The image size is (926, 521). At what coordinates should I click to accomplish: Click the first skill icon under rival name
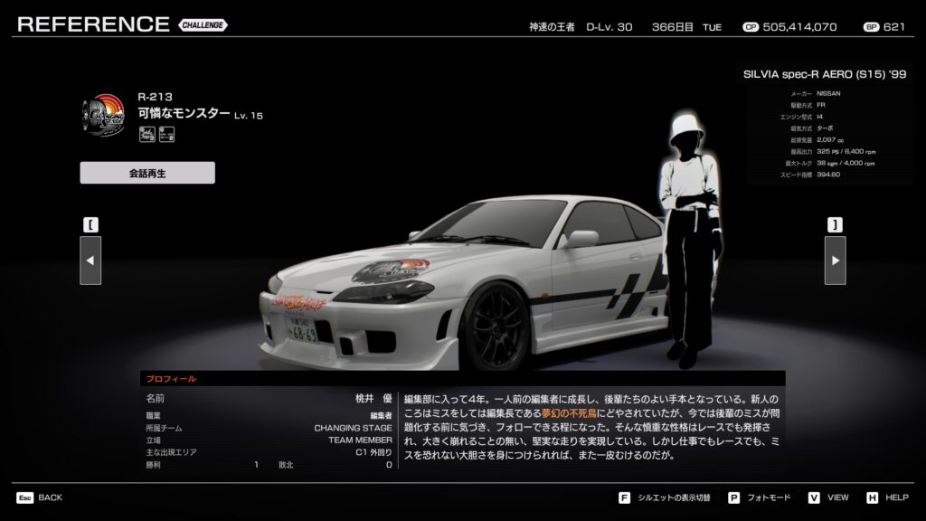[x=146, y=136]
